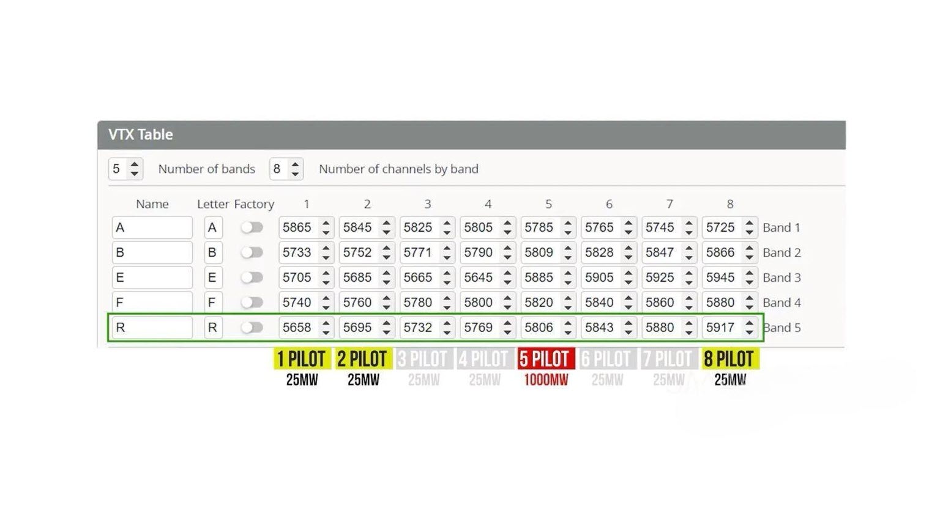Toggle Factory switch for band E
This screenshot has height=511, width=951.
tap(252, 278)
